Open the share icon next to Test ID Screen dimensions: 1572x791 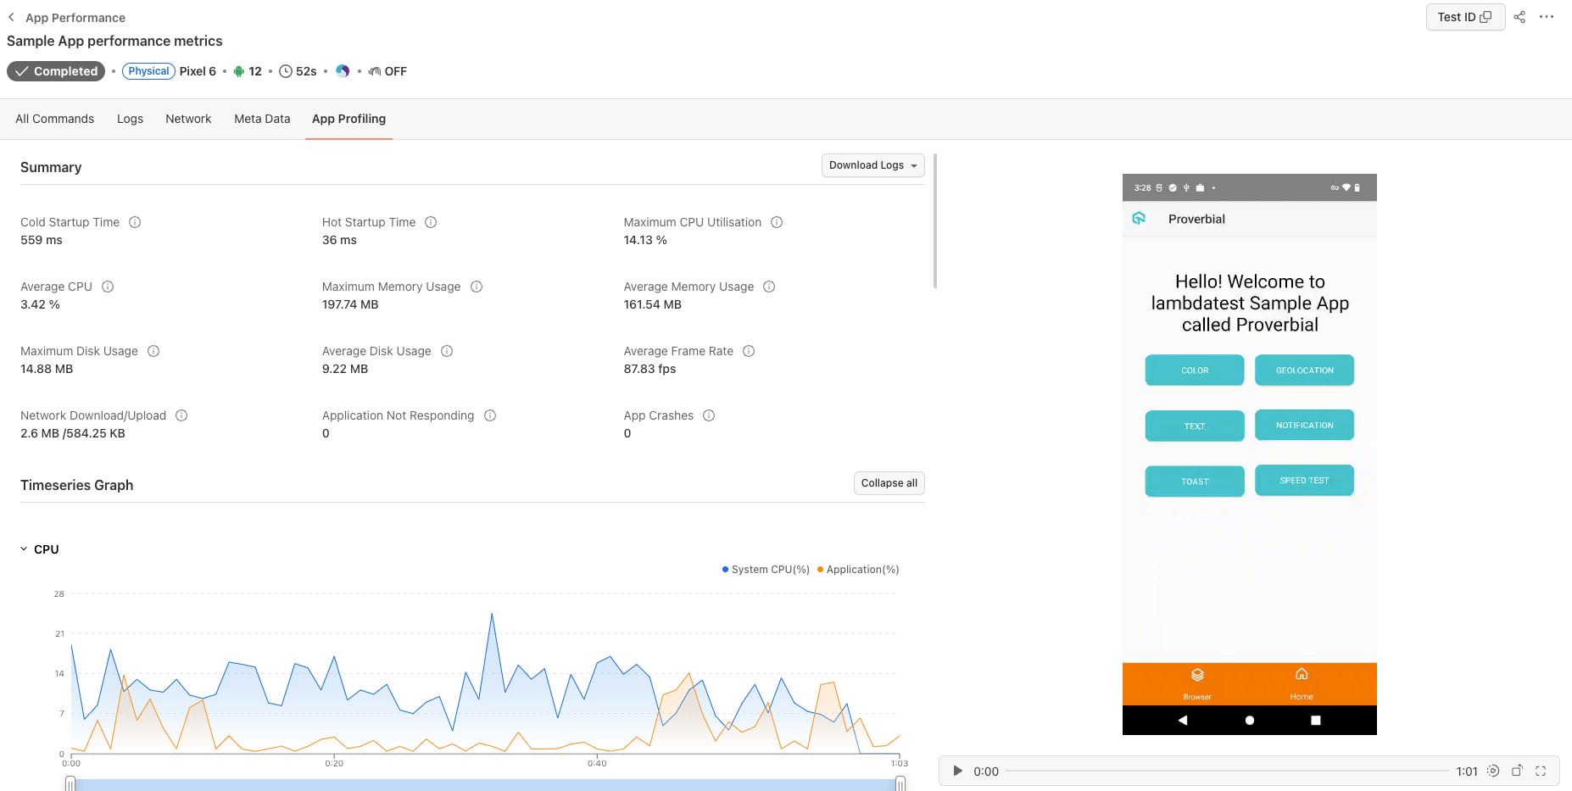tap(1519, 17)
